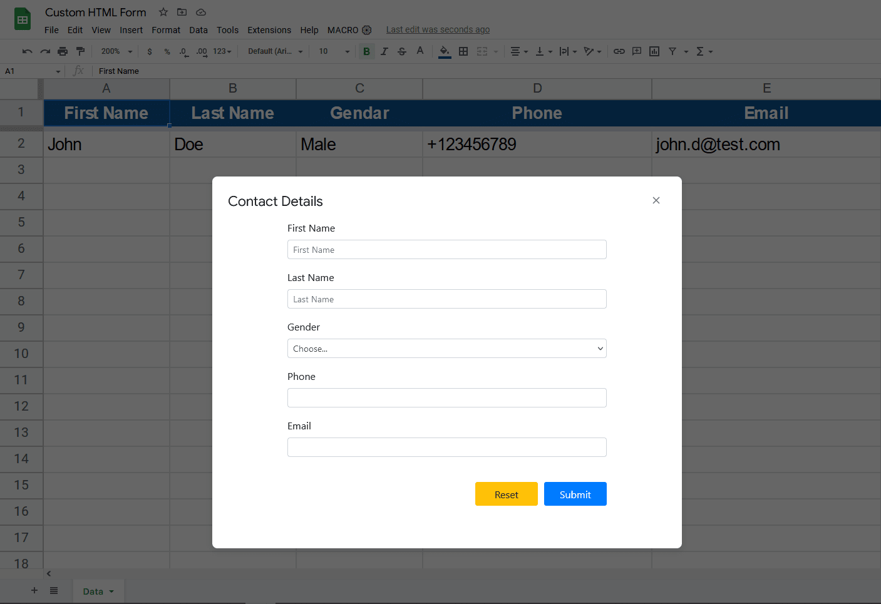Decrease decimal places icon
Image resolution: width=881 pixels, height=604 pixels.
tap(183, 51)
